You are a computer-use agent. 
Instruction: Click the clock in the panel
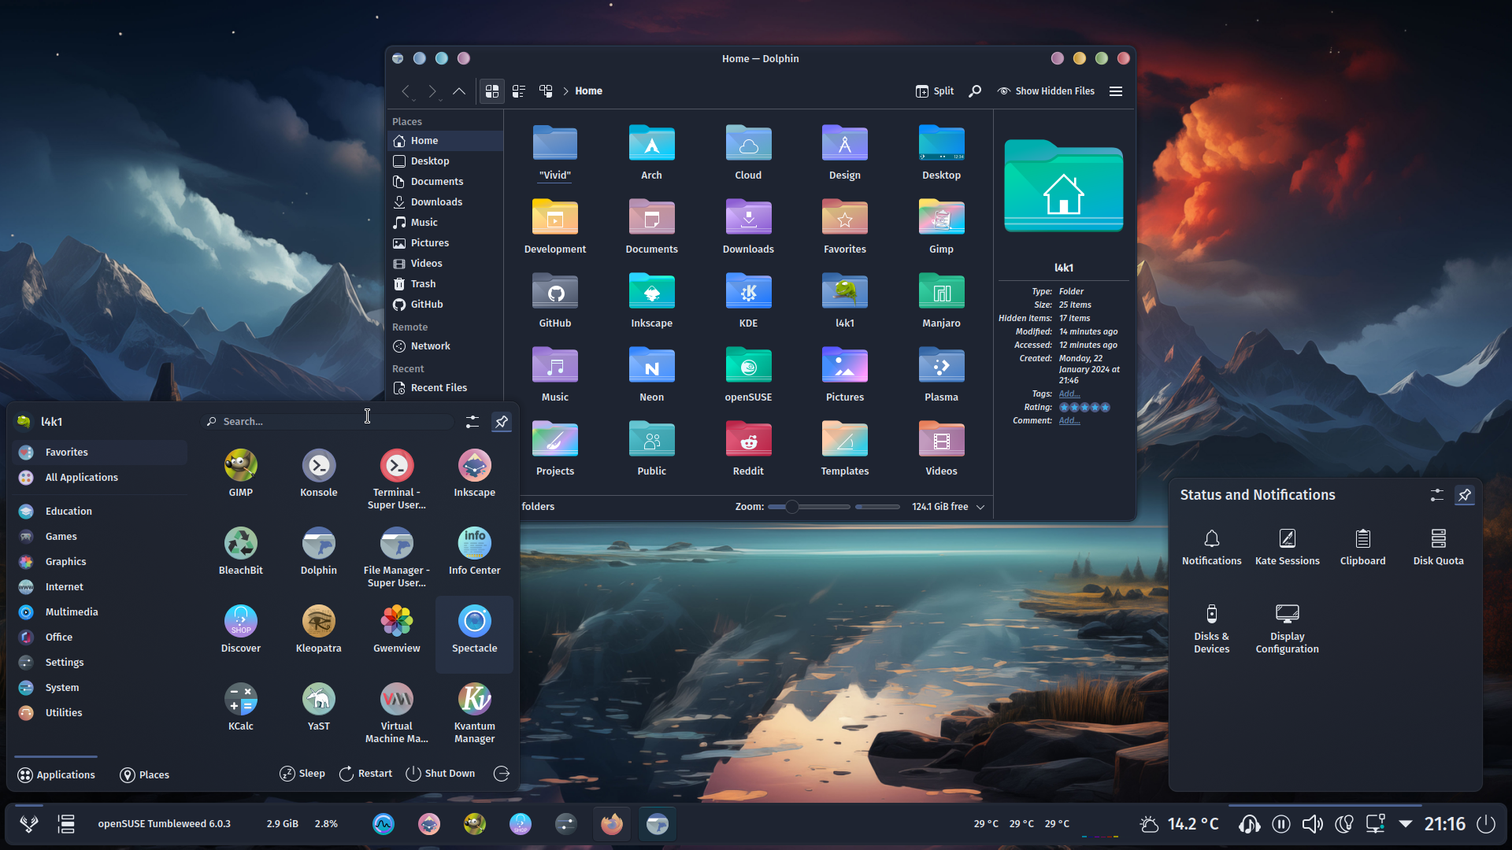[1444, 824]
